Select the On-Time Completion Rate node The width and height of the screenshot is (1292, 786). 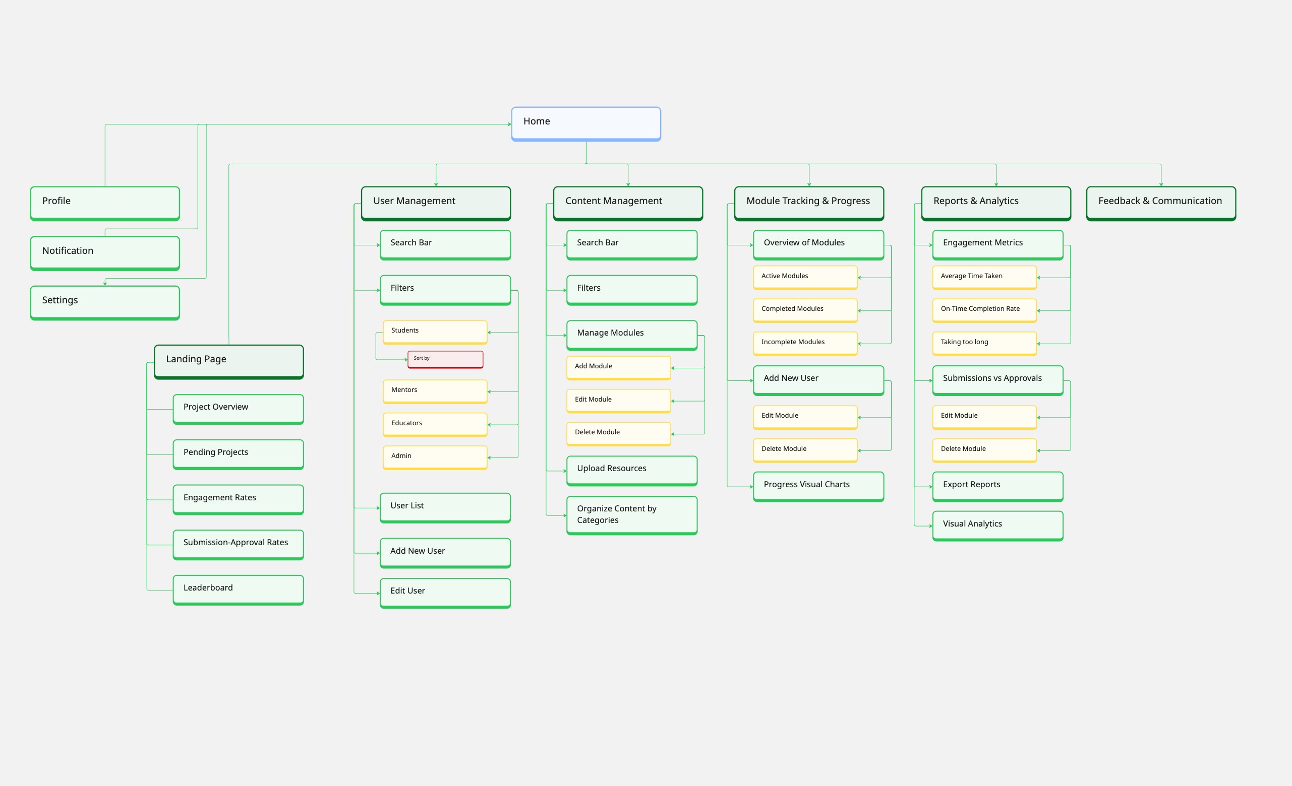(x=984, y=310)
